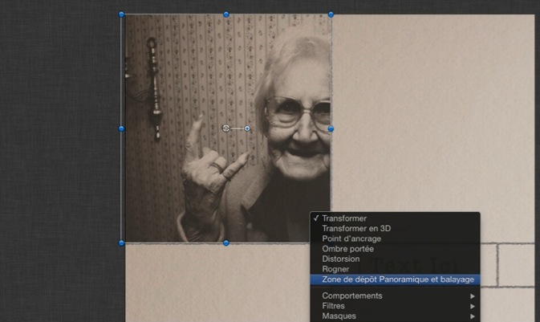Click the center anchor point icon

click(x=226, y=128)
